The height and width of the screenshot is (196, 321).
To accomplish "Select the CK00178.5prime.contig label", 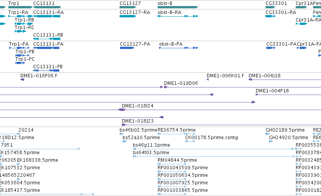I will (x=212, y=138).
